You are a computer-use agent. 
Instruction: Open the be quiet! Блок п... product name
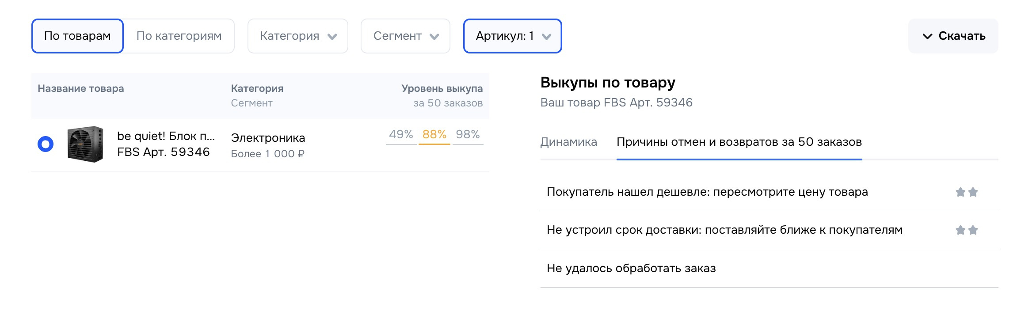[x=166, y=136]
